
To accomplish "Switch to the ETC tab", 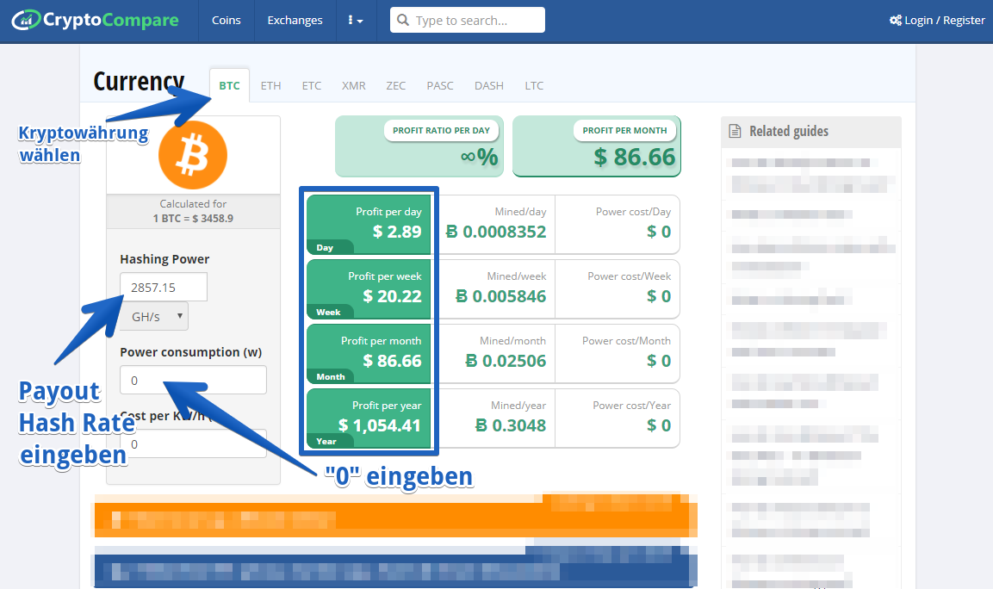I will [x=311, y=85].
